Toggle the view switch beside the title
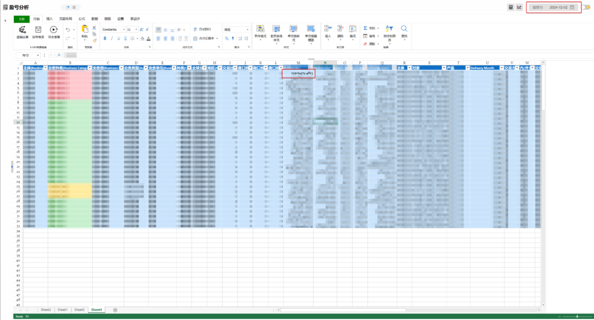The image size is (594, 320). (x=72, y=7)
